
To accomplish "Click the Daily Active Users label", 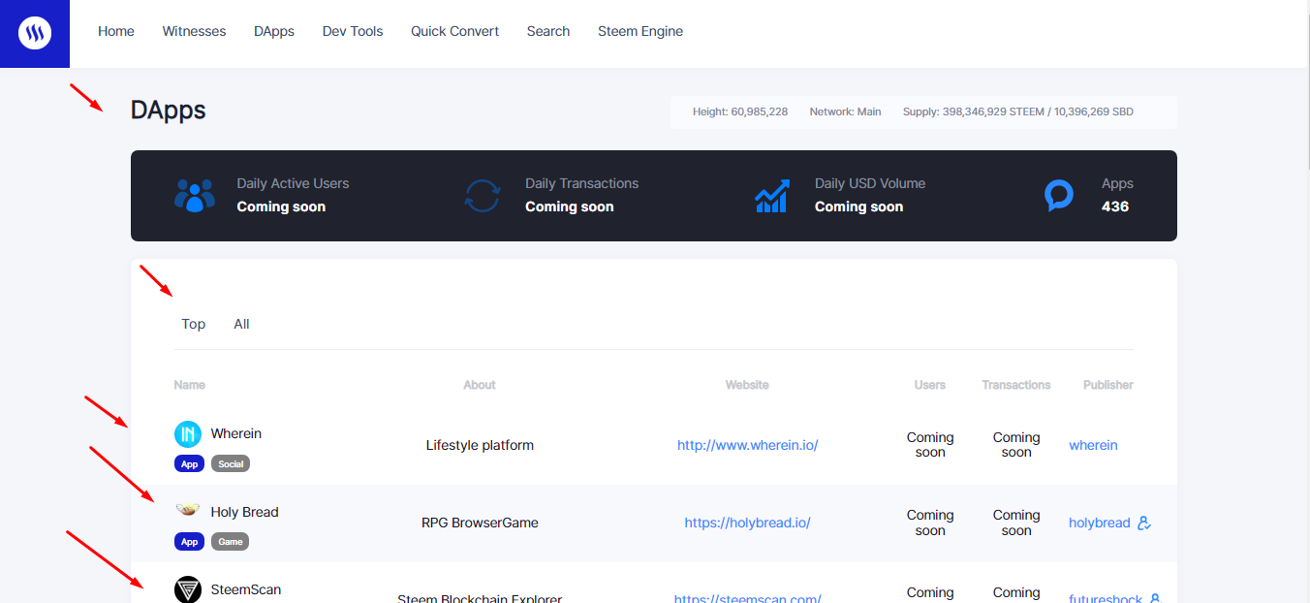I will 293,183.
